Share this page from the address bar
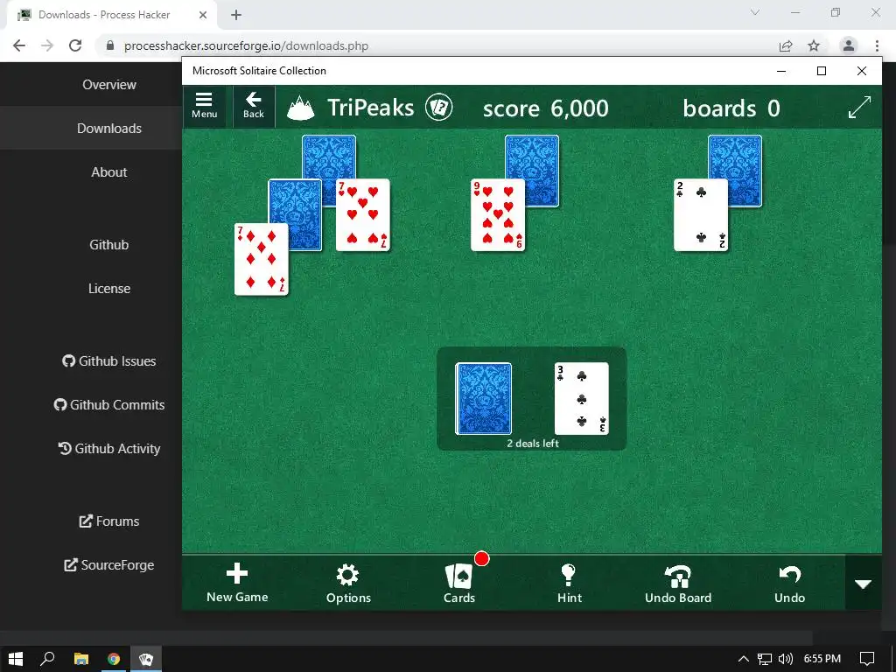 [786, 45]
